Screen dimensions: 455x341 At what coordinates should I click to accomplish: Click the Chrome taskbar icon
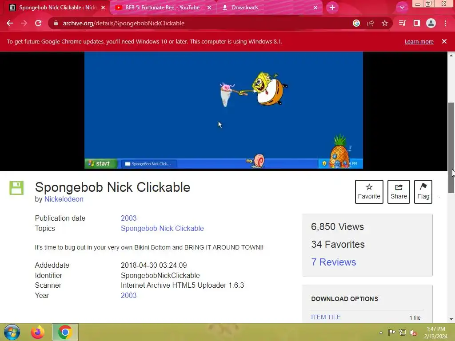65,332
